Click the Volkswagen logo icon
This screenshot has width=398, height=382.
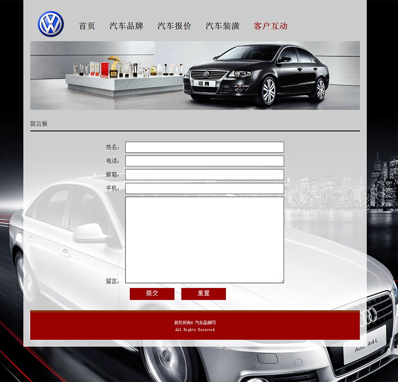[x=51, y=24]
